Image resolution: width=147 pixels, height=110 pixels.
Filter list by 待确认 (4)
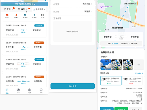(x=16, y=16)
